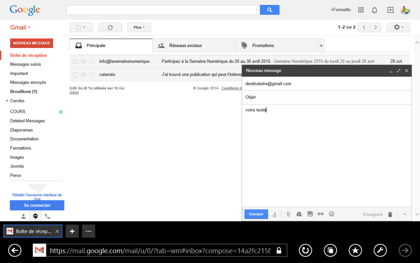
Task: Insert a link in the message
Action: click(x=321, y=214)
